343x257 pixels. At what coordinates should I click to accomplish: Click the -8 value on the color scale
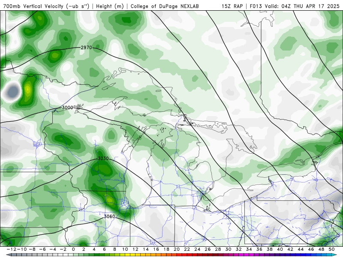32,249
